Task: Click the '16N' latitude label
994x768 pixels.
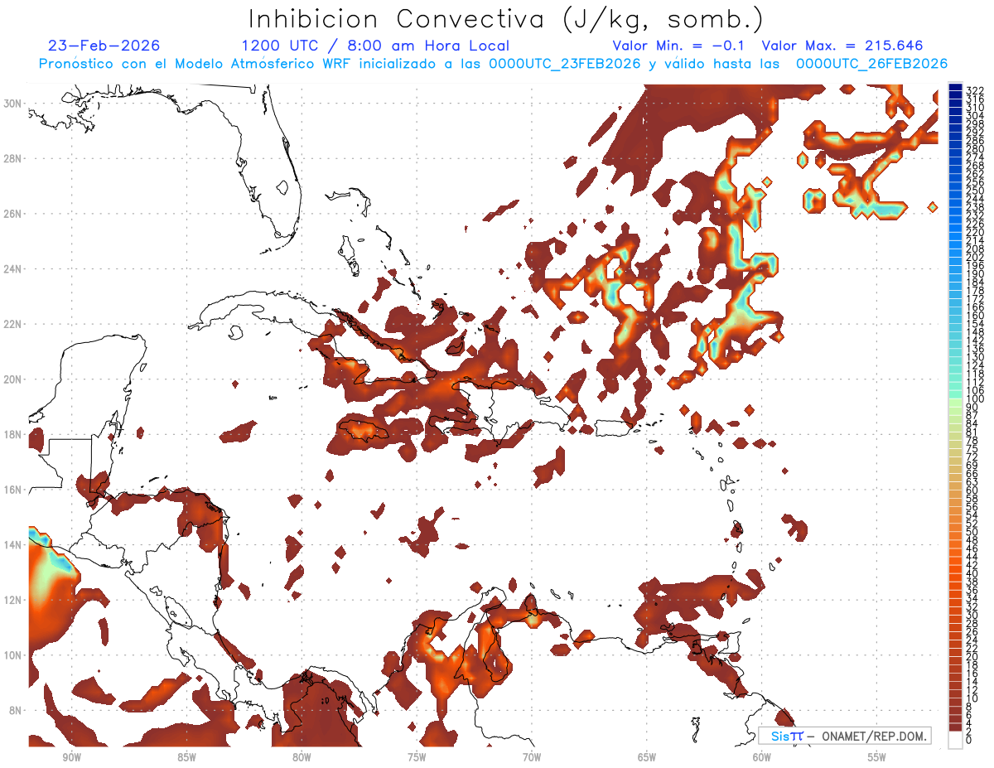Action: (x=12, y=490)
